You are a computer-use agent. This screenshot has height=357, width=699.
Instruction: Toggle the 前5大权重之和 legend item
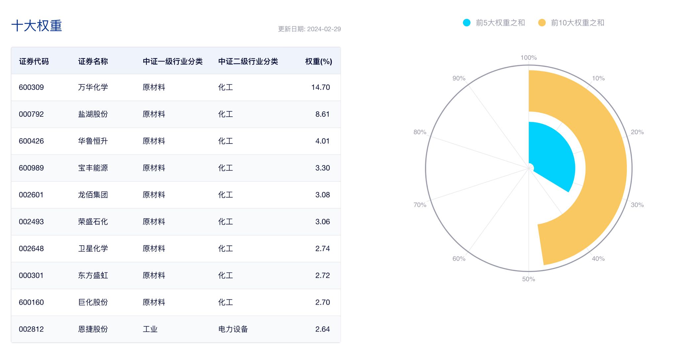[500, 23]
